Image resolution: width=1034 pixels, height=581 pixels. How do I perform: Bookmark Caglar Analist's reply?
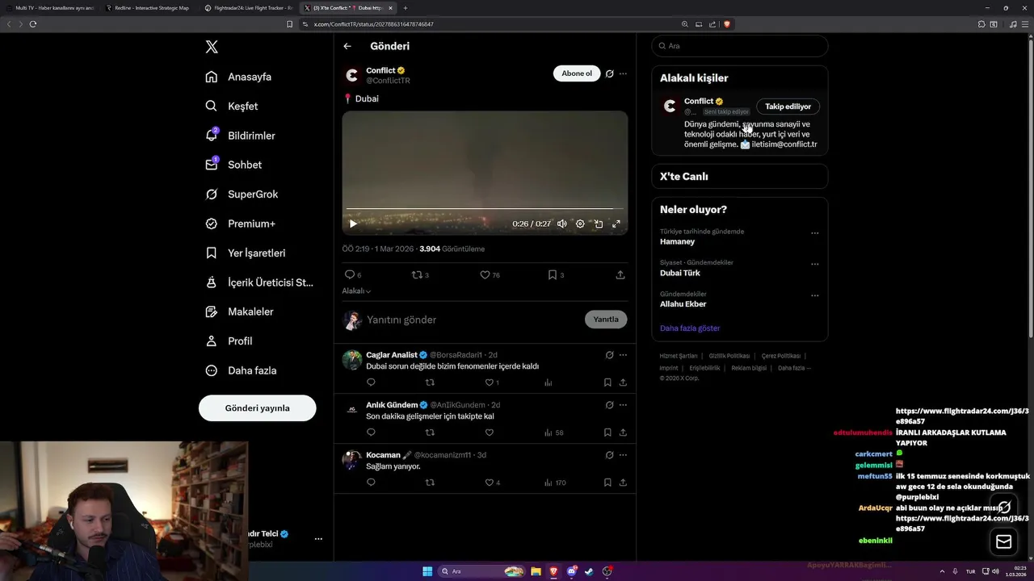[x=607, y=382]
